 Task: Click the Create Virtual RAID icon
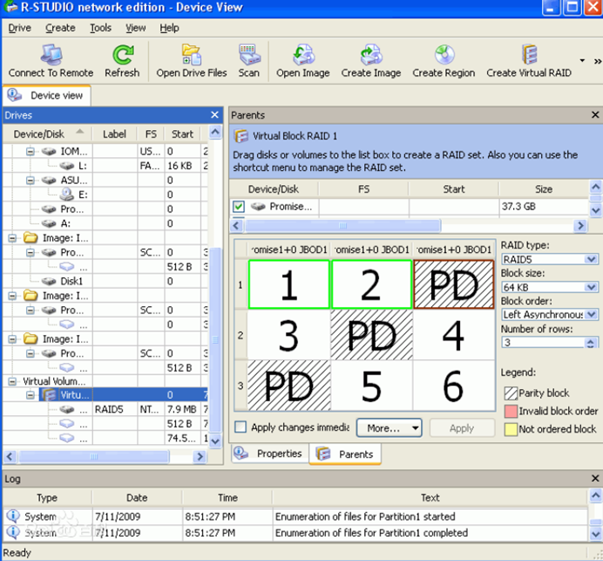[x=529, y=56]
